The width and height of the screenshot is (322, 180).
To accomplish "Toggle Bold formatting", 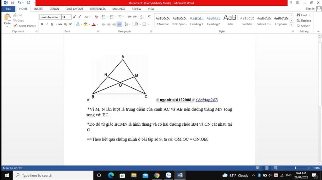I will pos(42,24).
